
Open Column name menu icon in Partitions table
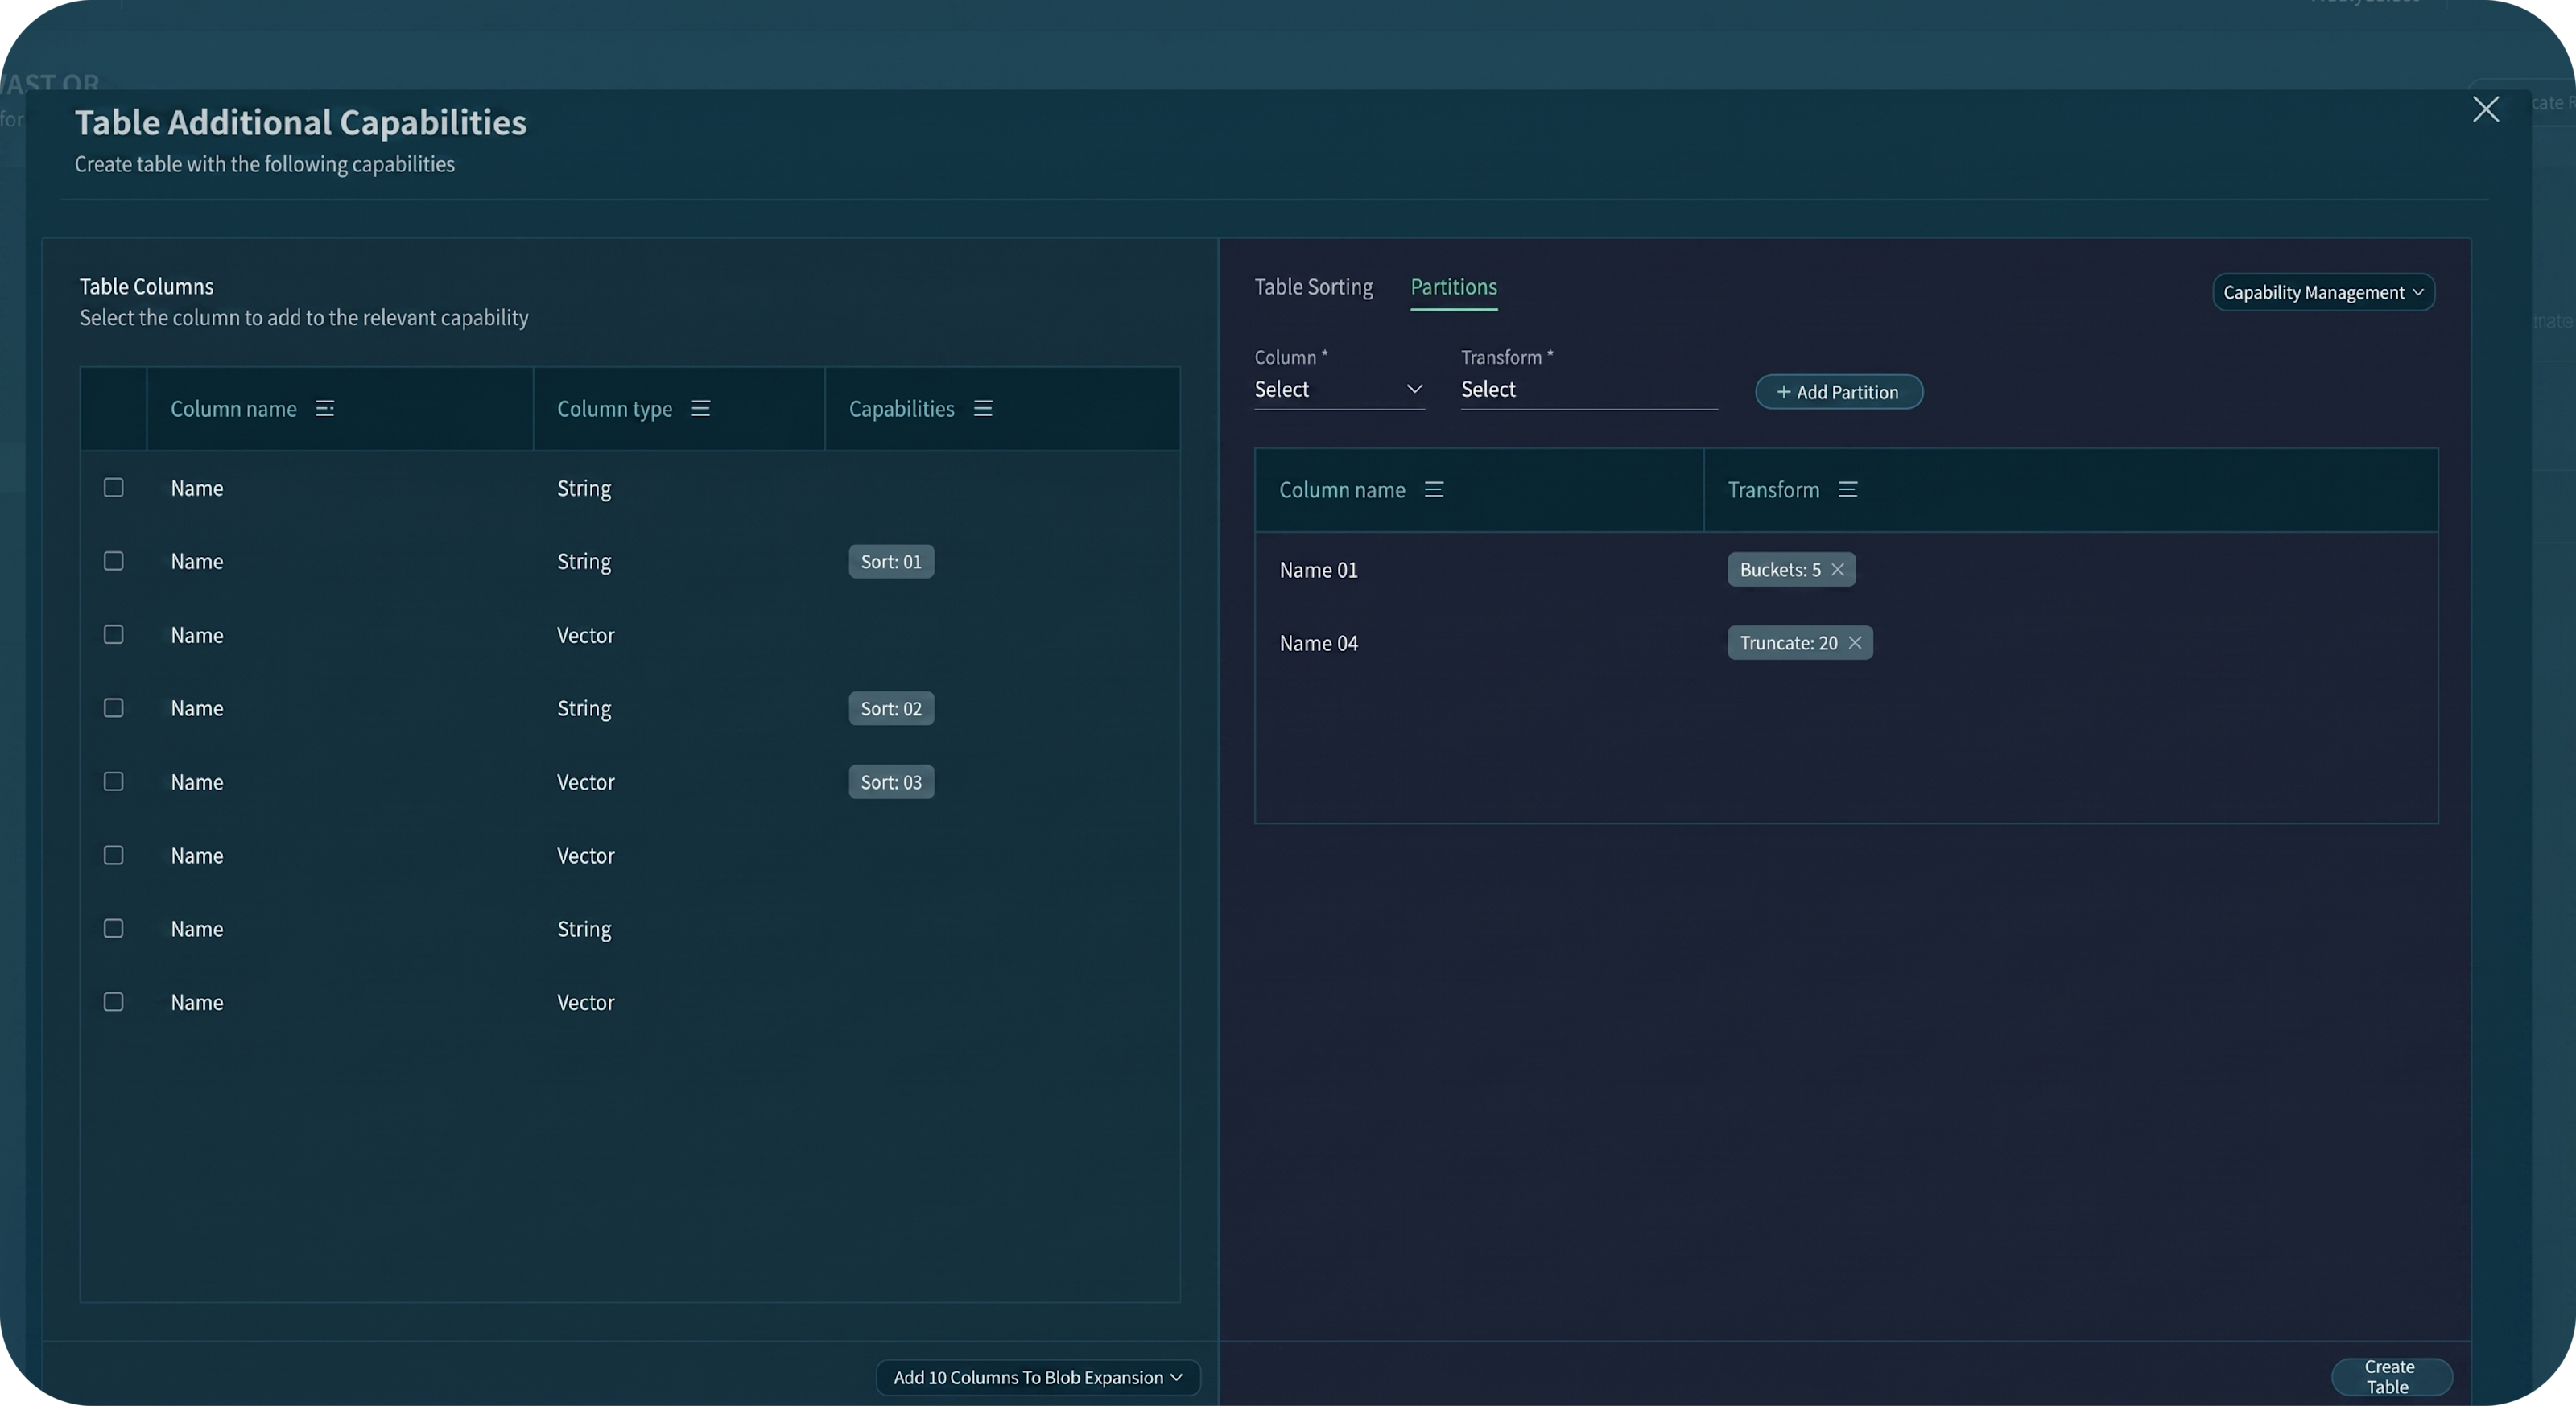point(1434,490)
